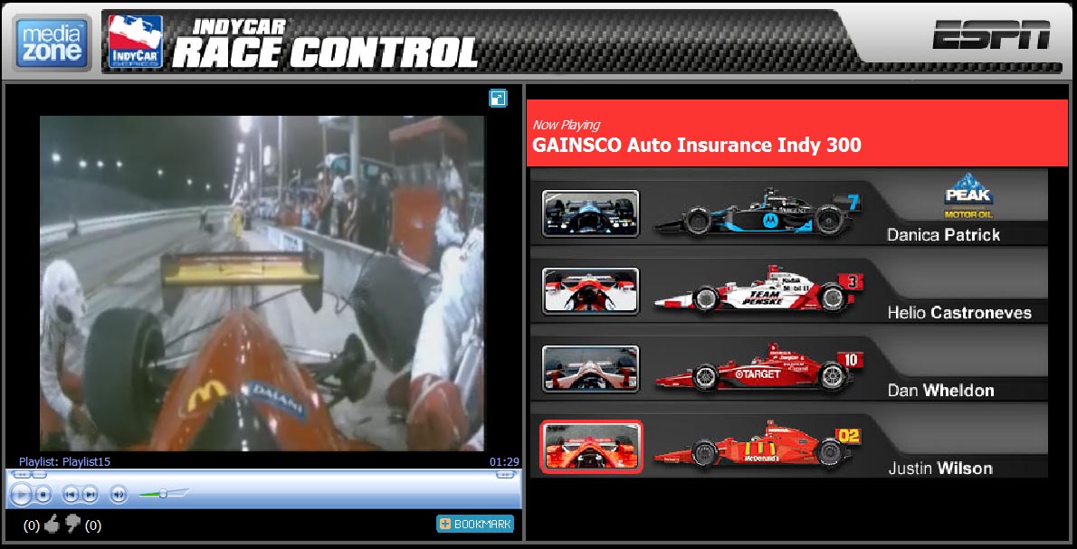Give the video a thumbs up
Screen dimensions: 1077x549
click(x=52, y=525)
